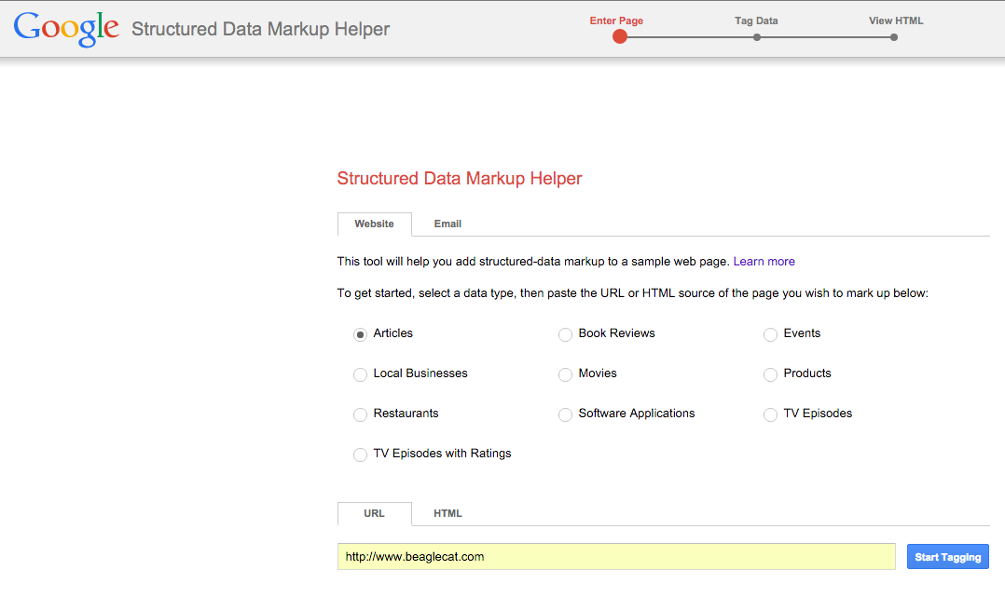The width and height of the screenshot is (1005, 597).
Task: Choose the Products data type
Action: pos(770,374)
